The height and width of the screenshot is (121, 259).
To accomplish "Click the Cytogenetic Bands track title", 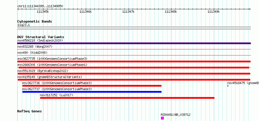I will coord(35,21).
